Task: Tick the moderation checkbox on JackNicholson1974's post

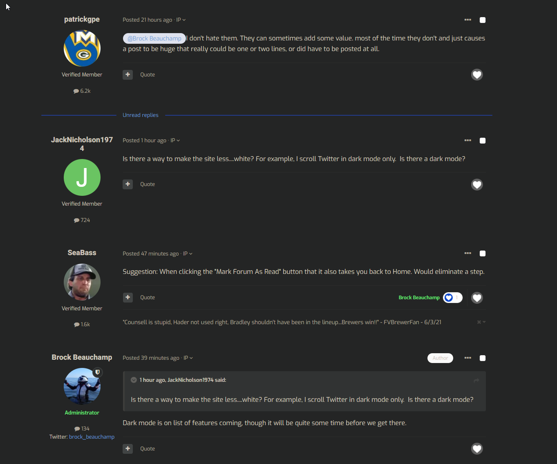Action: pos(483,141)
